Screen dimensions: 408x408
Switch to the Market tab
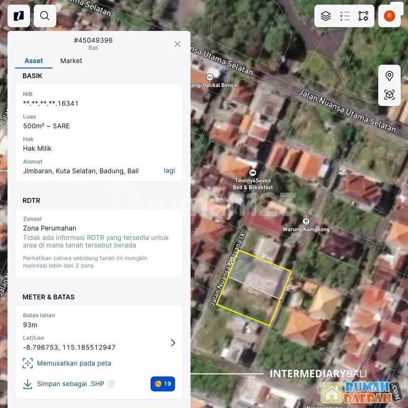pos(71,61)
